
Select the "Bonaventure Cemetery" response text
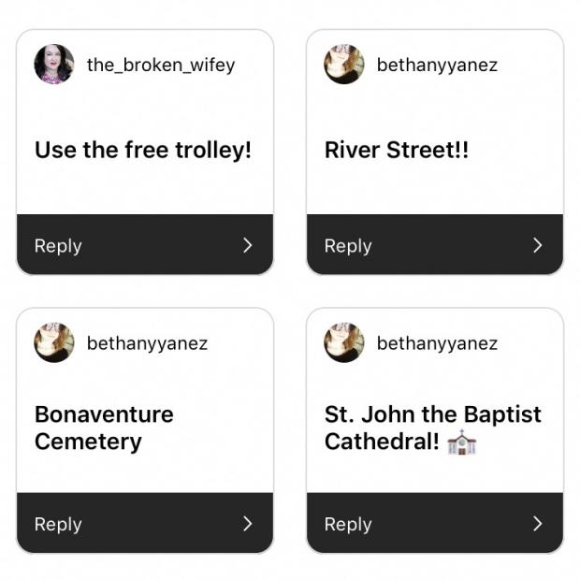pyautogui.click(x=104, y=428)
